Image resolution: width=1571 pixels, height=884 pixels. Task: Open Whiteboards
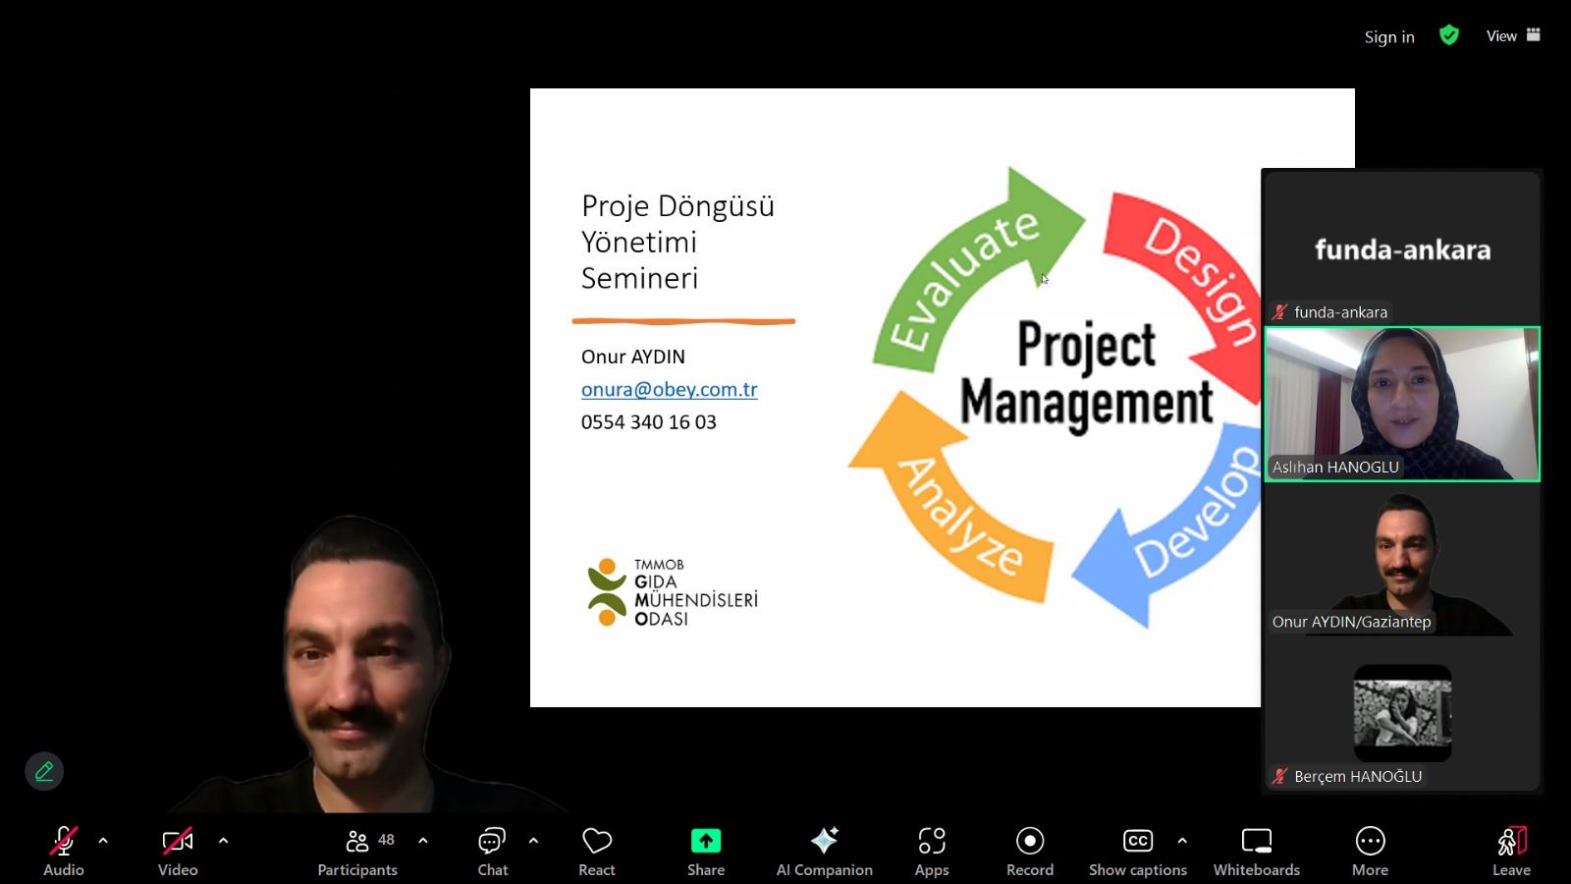[x=1256, y=851]
